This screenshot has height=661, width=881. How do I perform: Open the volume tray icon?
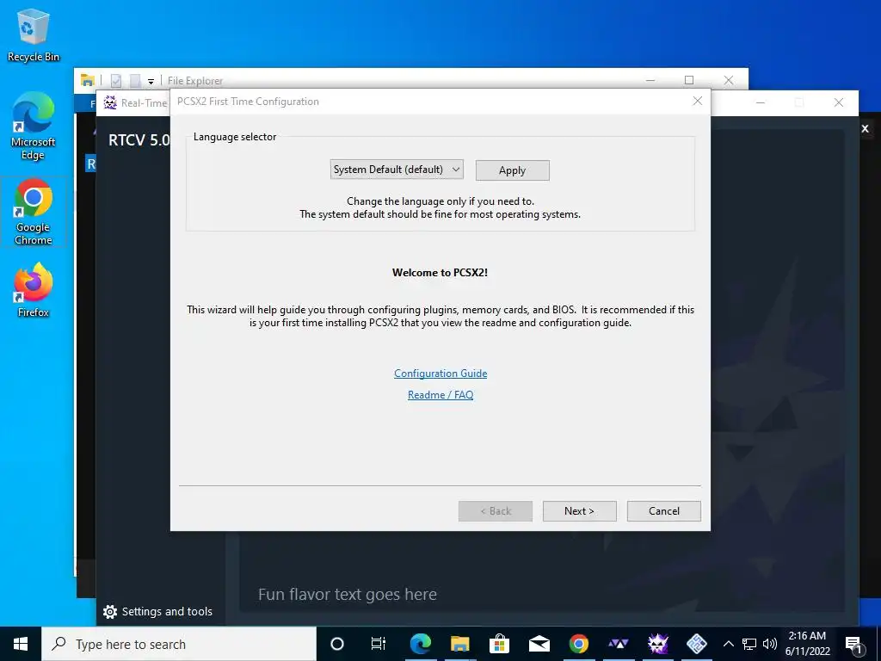[x=770, y=644]
